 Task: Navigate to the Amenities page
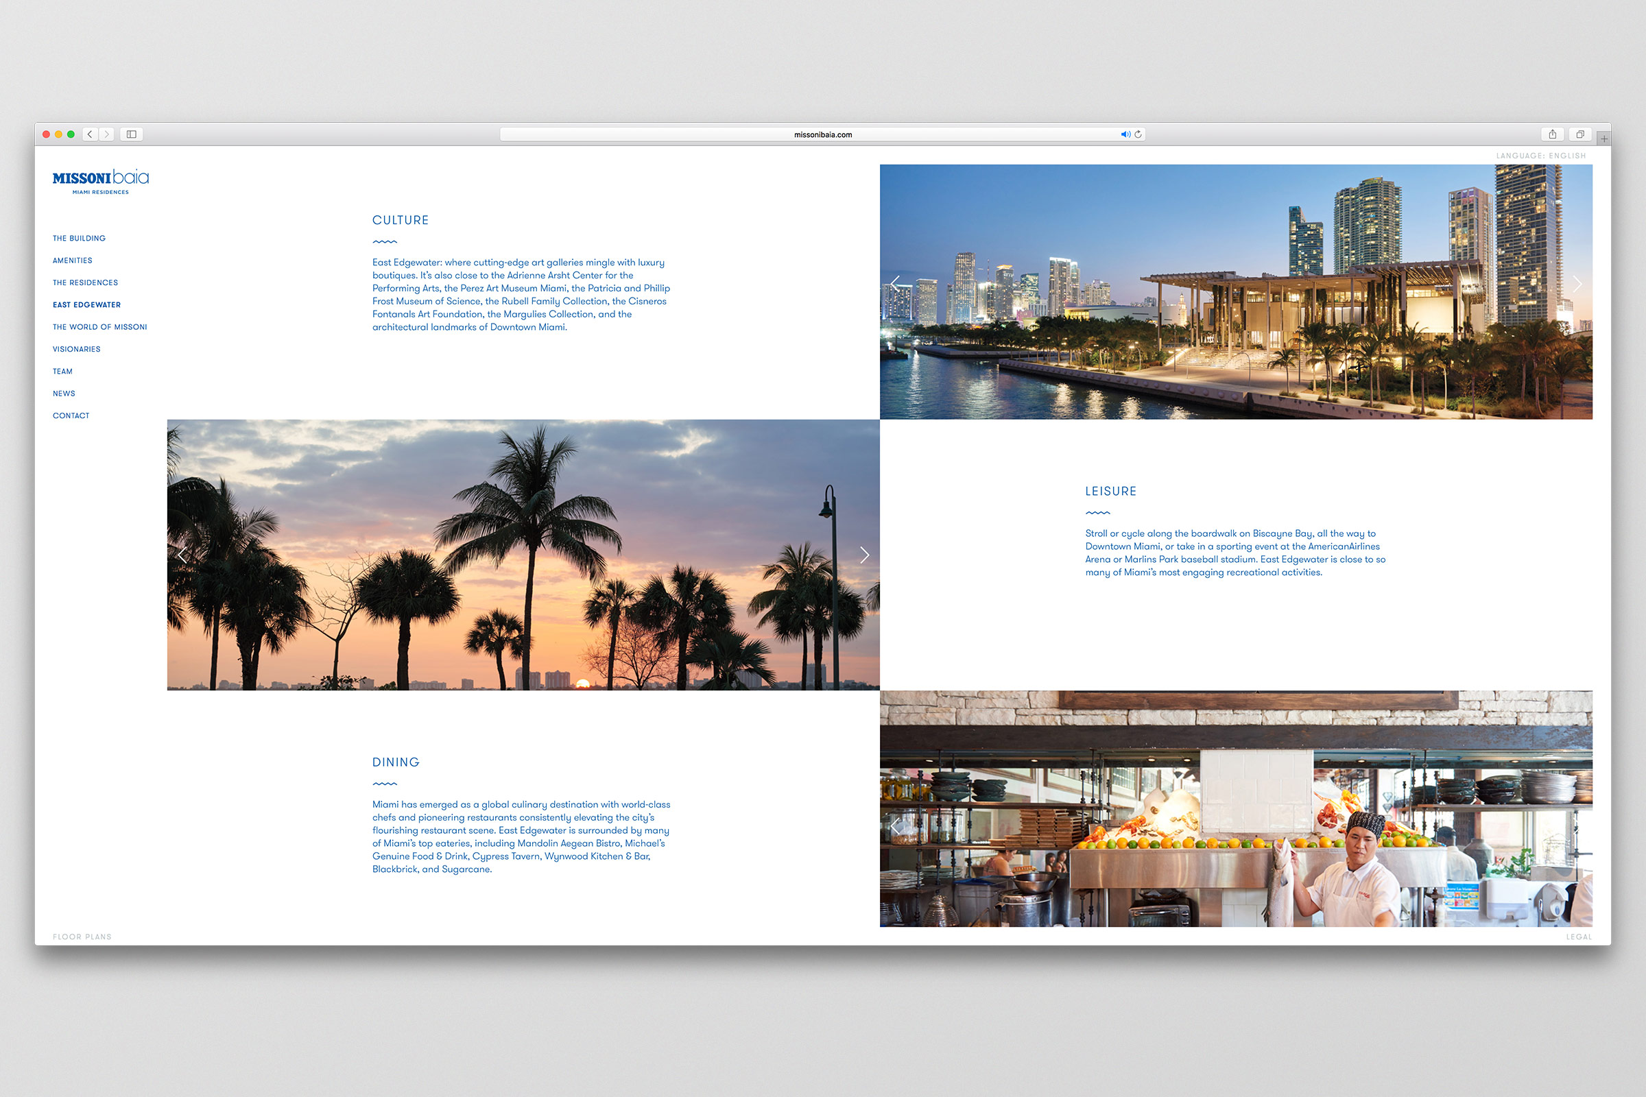click(x=72, y=261)
